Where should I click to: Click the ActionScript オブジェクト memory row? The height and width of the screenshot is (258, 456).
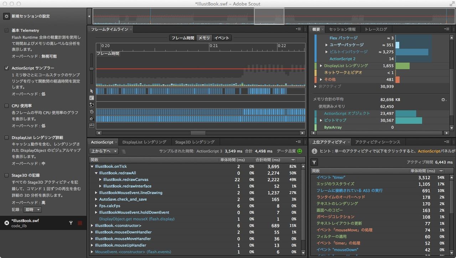(x=381, y=113)
